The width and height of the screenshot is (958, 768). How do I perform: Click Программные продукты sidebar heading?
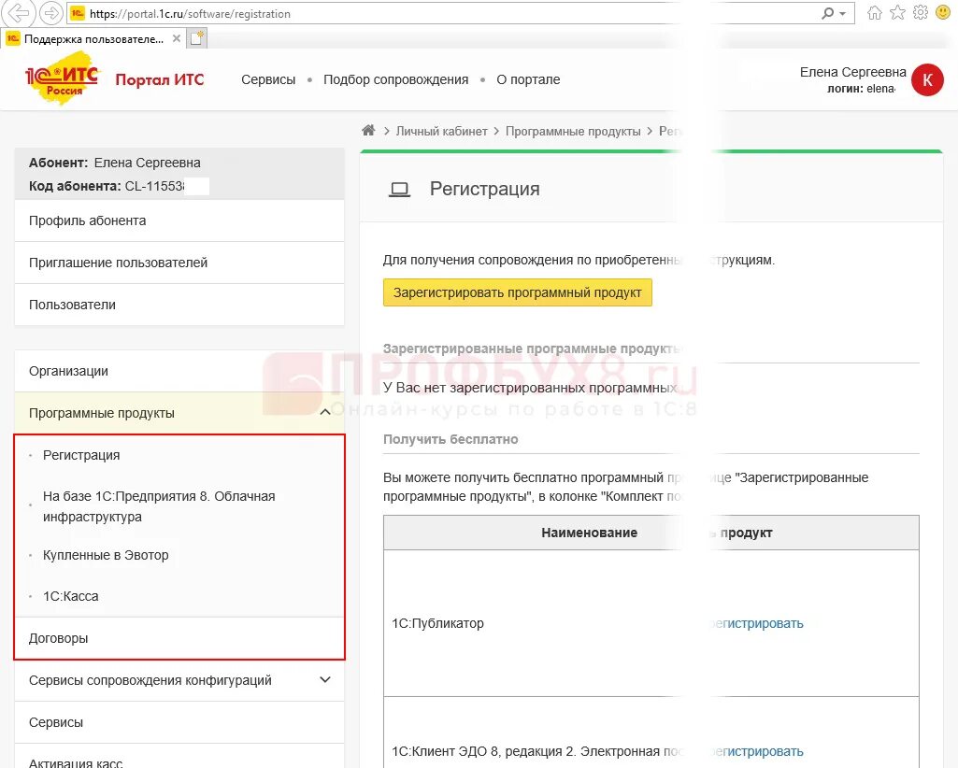(102, 413)
